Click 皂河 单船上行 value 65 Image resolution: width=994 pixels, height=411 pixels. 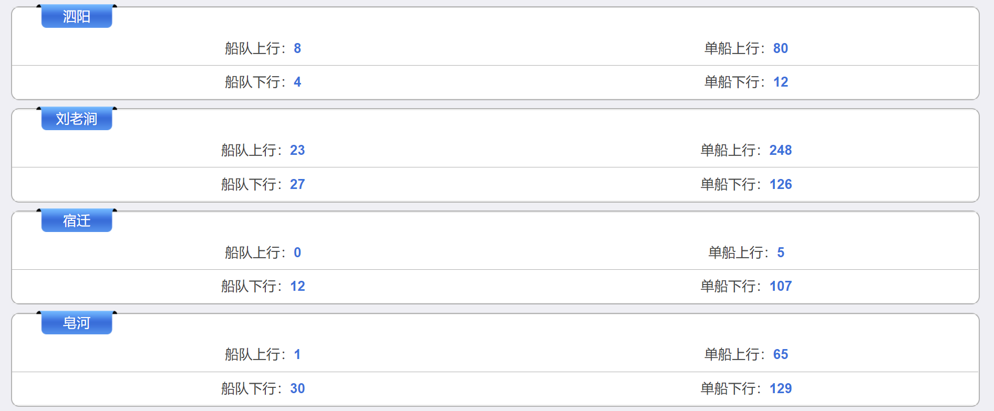tap(781, 354)
